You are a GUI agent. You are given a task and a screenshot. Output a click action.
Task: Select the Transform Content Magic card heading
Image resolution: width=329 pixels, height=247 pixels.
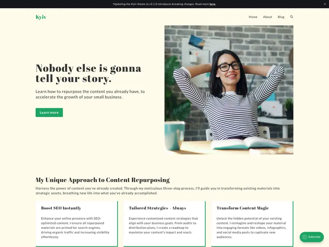pyautogui.click(x=243, y=208)
